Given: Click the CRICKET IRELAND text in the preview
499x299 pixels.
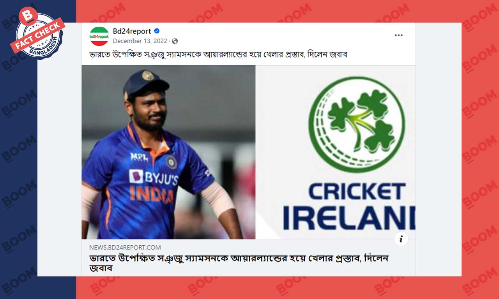Looking at the screenshot, I should pos(349,206).
